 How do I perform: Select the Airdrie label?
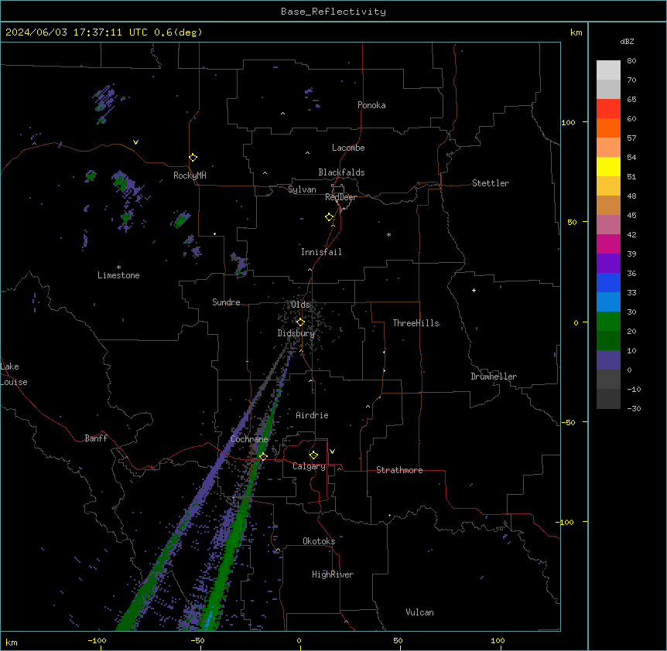(313, 415)
